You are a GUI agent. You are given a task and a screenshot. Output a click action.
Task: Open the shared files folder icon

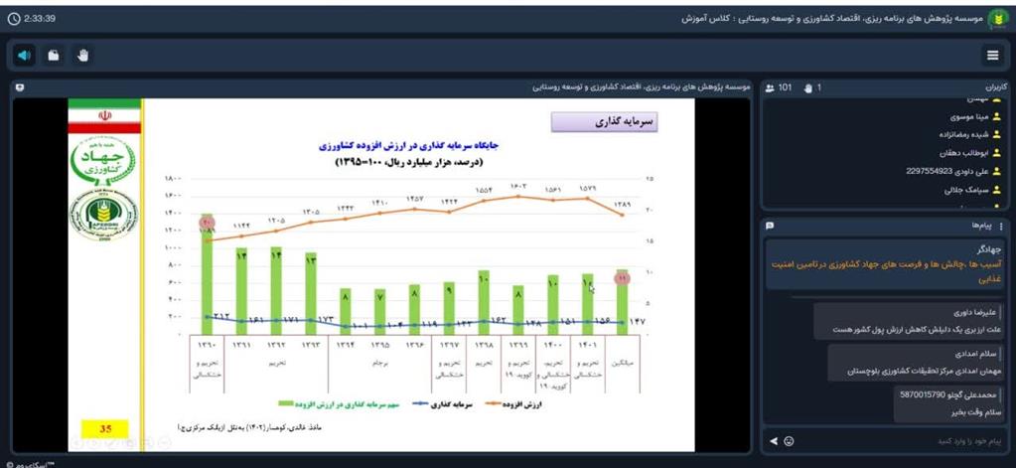(54, 56)
